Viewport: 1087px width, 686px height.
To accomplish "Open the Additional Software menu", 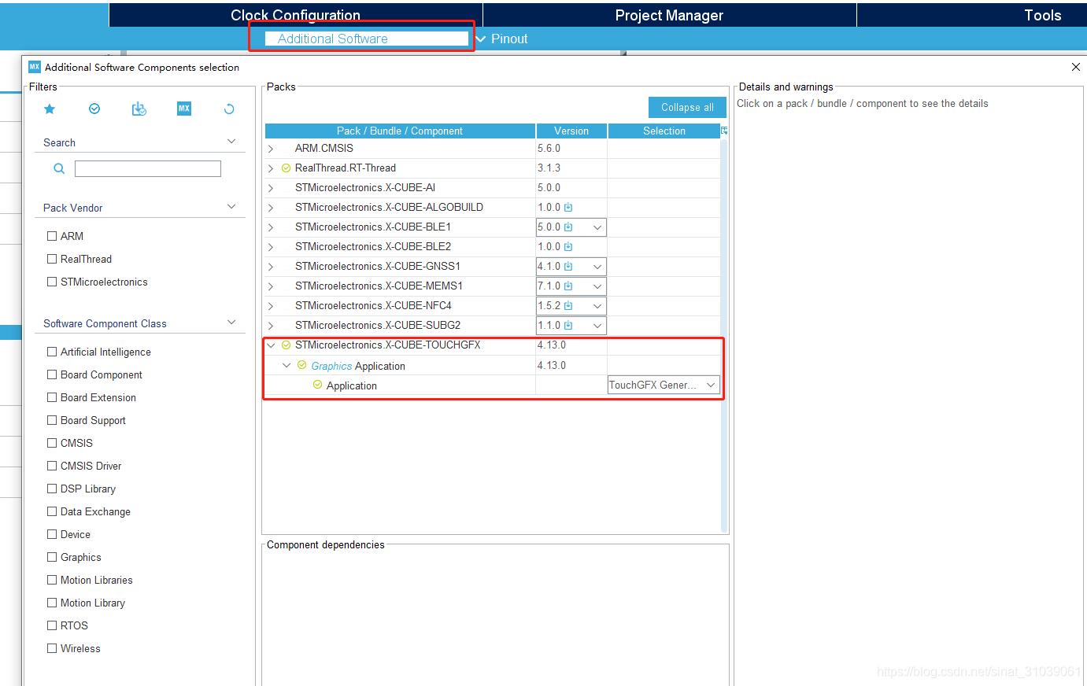I will (367, 39).
